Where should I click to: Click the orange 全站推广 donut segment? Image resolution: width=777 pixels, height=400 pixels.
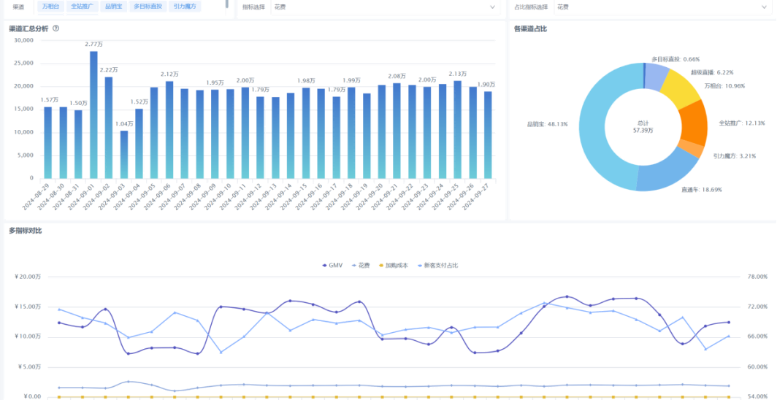pyautogui.click(x=694, y=124)
